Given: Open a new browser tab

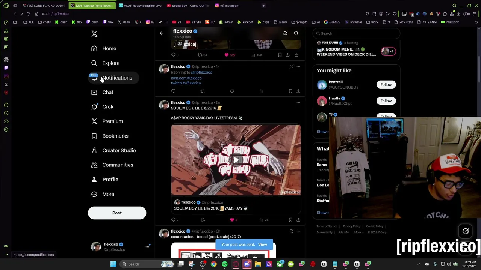Looking at the screenshot, I should (x=263, y=6).
